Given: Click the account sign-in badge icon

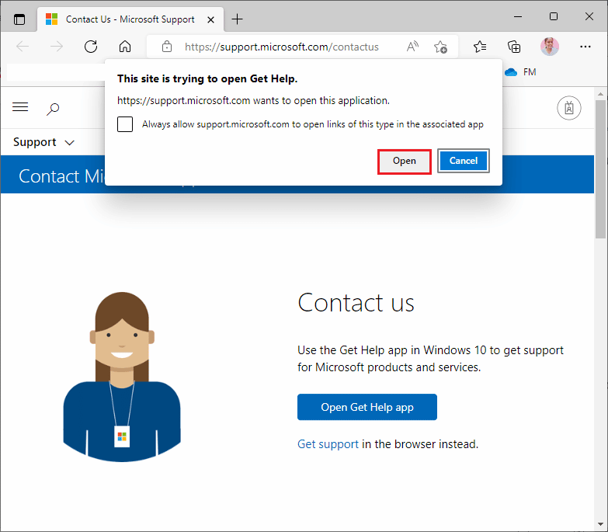Looking at the screenshot, I should coord(569,108).
